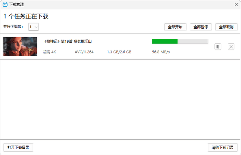The image size is (241, 155).
Task: Clear history with 清除下载记录 button
Action: pos(222,147)
